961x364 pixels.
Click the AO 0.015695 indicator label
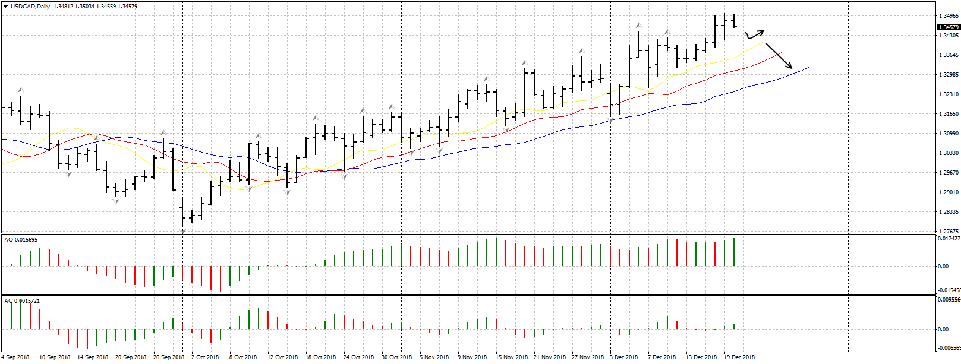point(21,239)
